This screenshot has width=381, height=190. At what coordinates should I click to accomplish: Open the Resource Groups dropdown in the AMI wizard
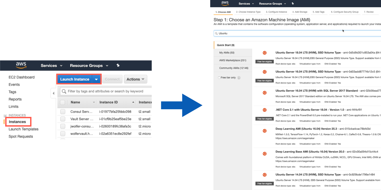click(273, 4)
